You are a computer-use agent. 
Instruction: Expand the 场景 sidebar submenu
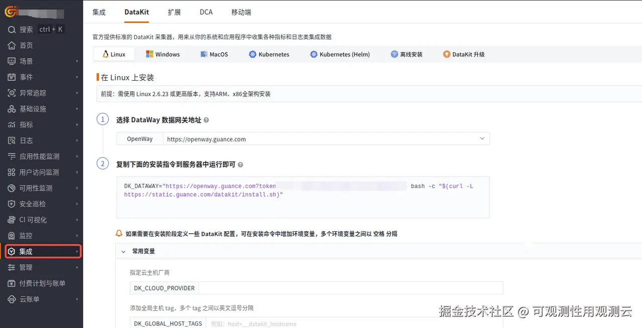(77, 61)
